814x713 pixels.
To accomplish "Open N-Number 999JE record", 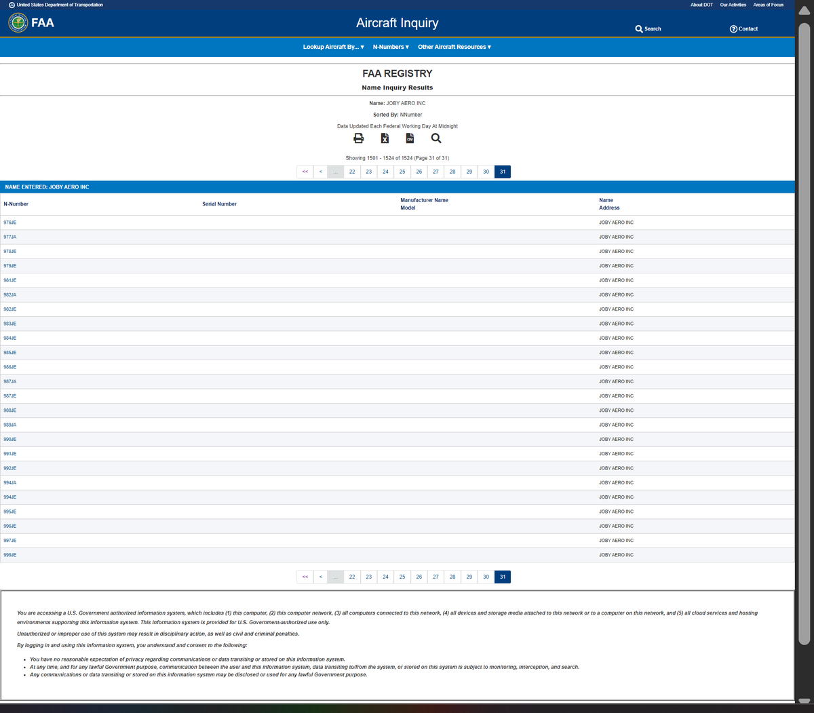I will 9,555.
